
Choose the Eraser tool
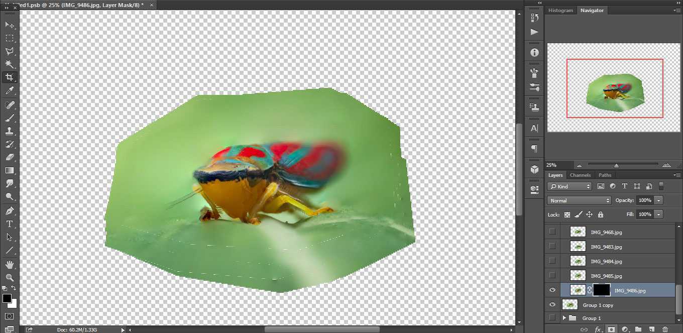9,157
